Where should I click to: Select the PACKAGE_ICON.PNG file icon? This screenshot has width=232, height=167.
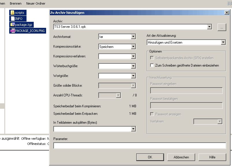[x=12, y=31]
